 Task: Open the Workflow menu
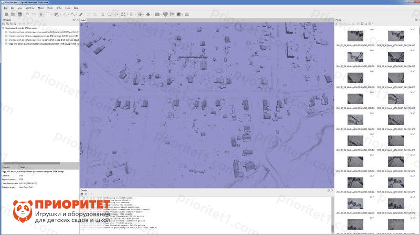pos(30,8)
